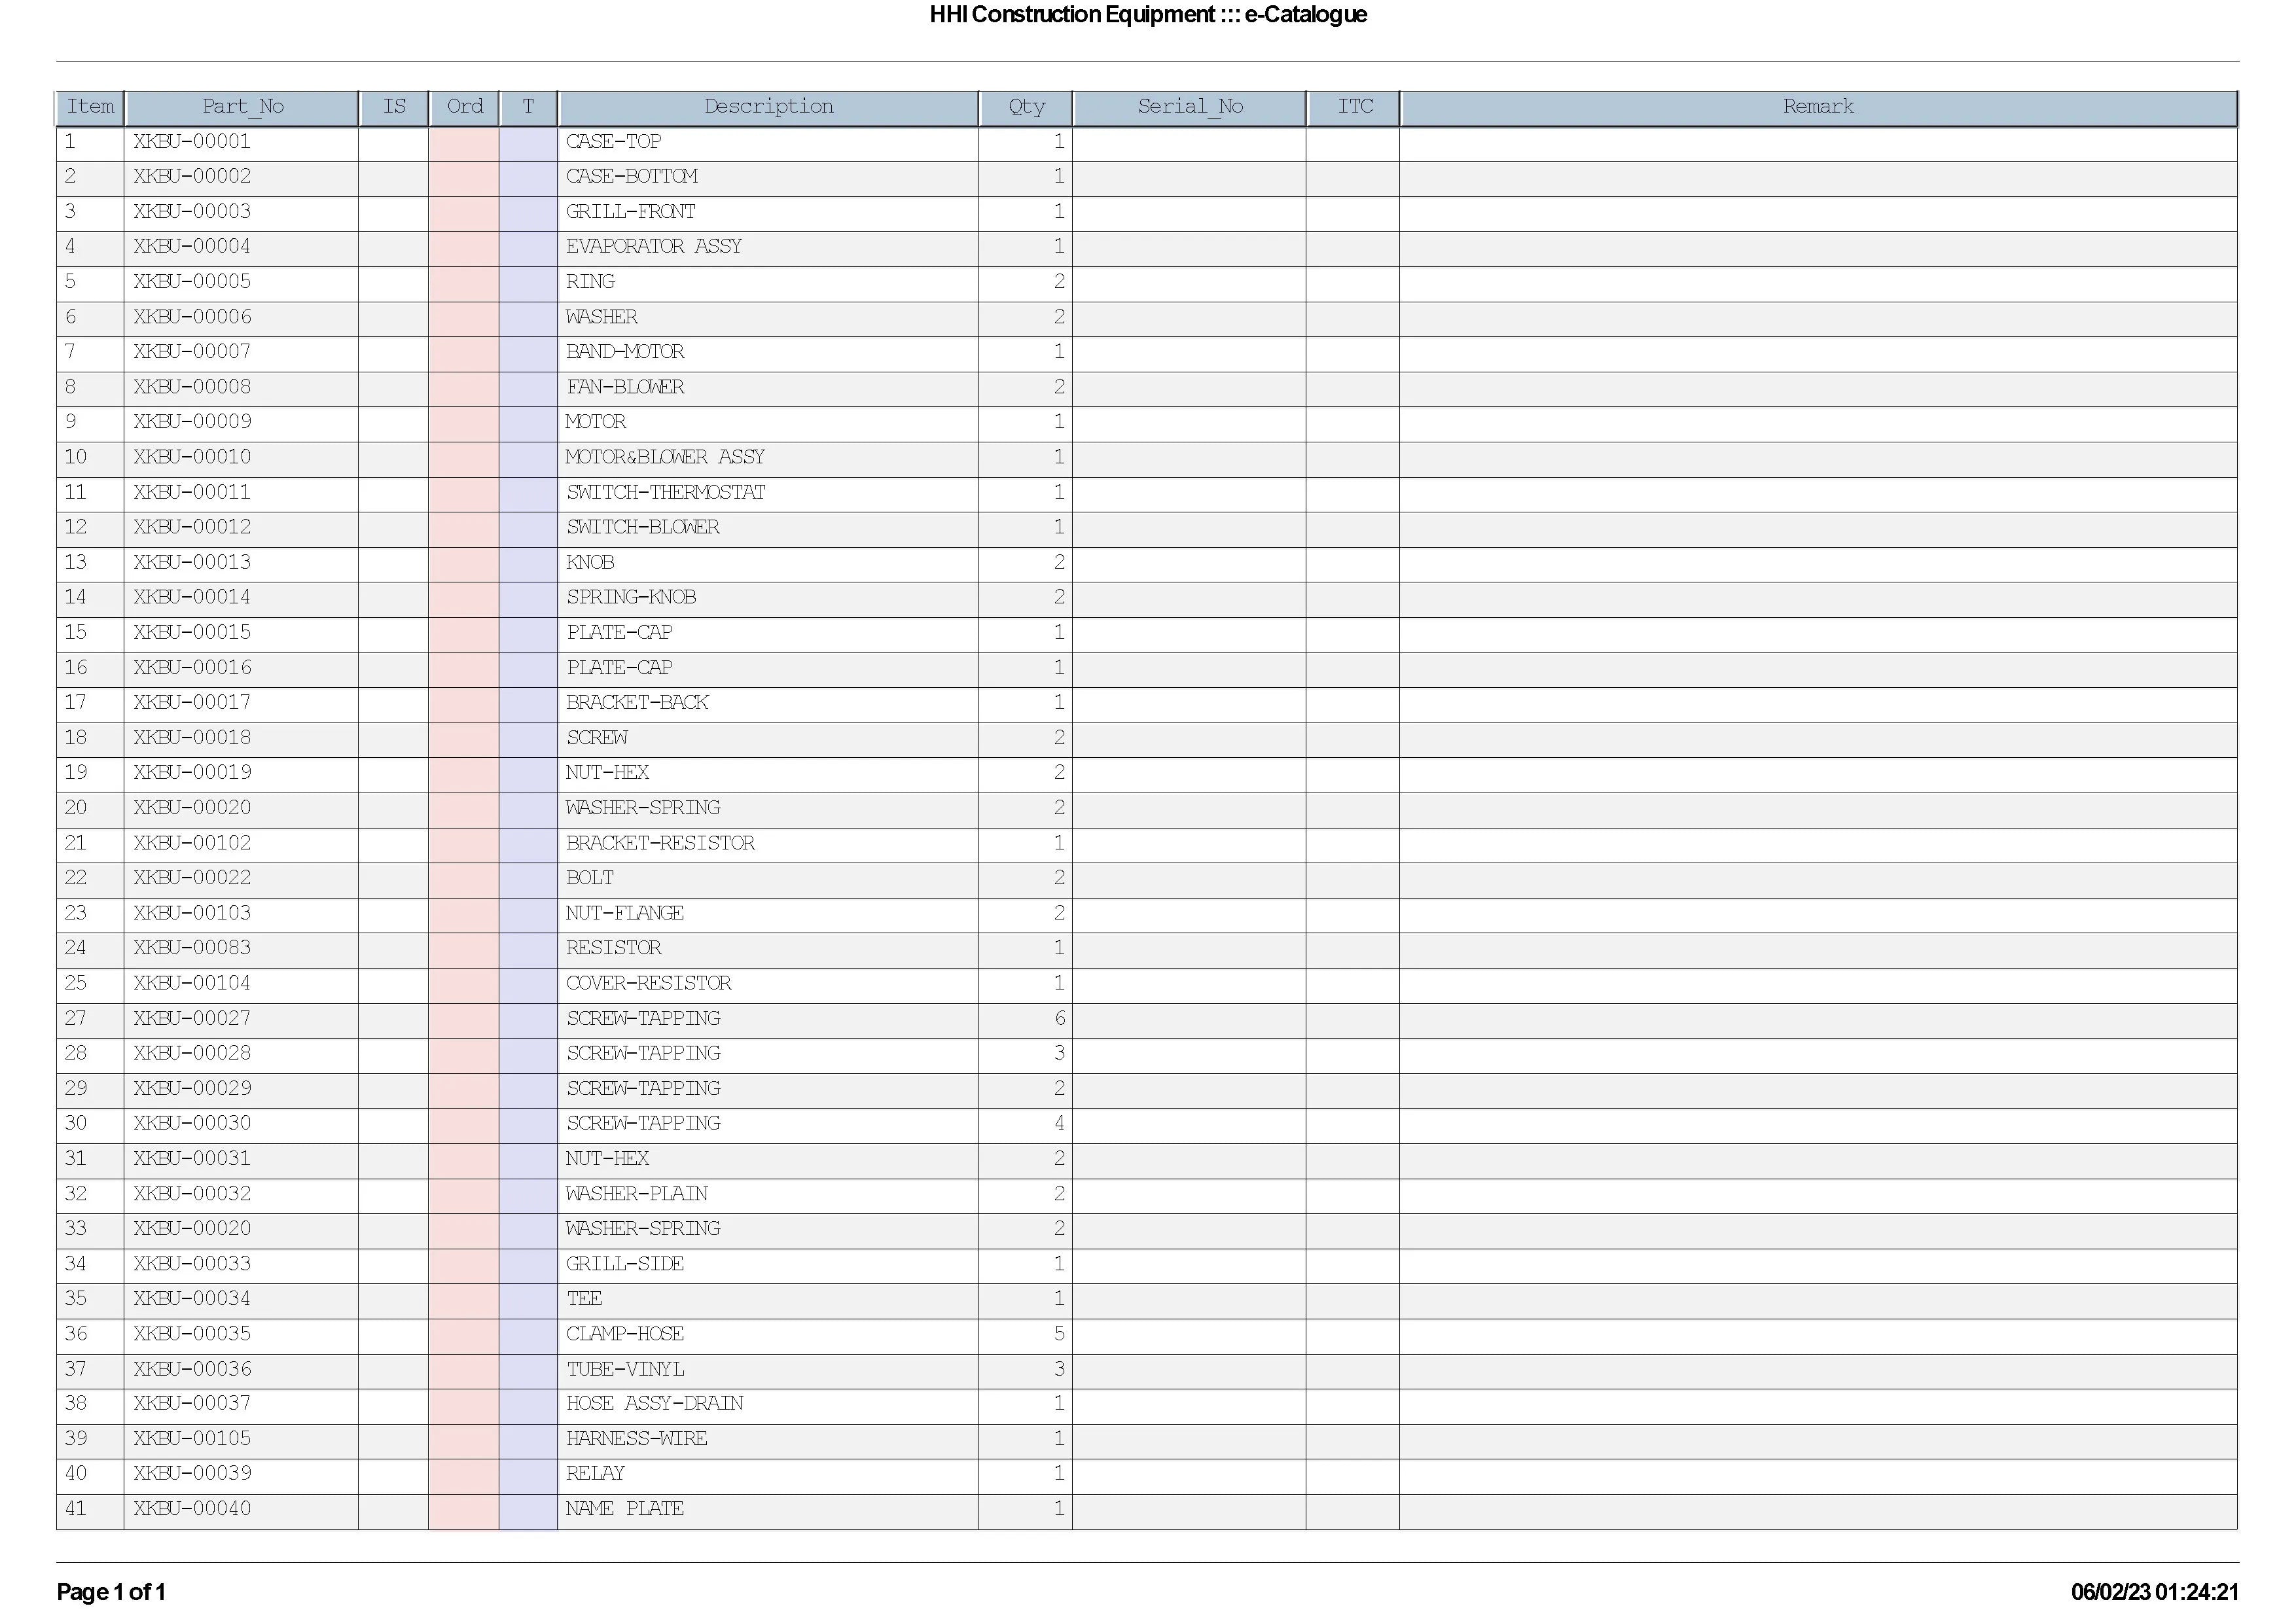Click the NAME PLATE description cell
2296x1623 pixels.
point(625,1509)
